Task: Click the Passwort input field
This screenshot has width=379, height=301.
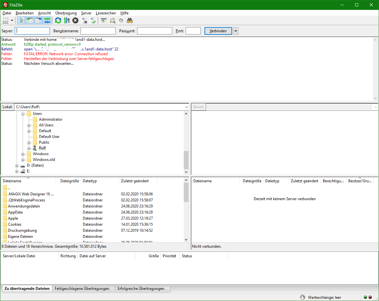Action: 154,31
